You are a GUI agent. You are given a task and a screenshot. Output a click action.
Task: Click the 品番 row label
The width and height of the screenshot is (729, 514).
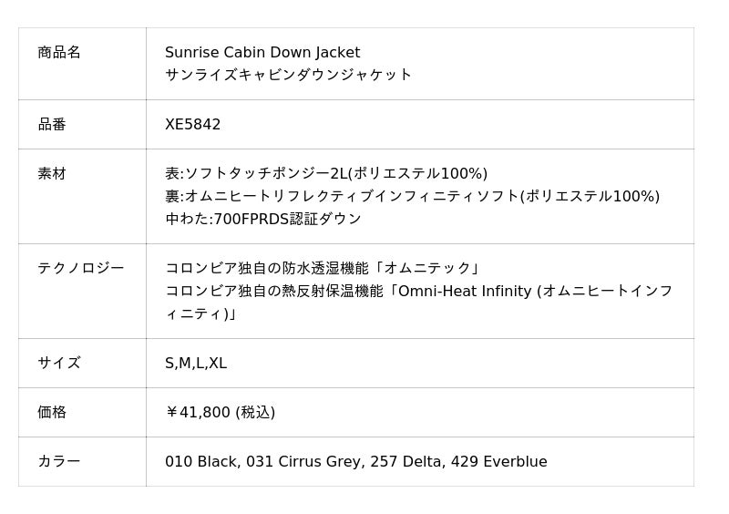click(52, 124)
